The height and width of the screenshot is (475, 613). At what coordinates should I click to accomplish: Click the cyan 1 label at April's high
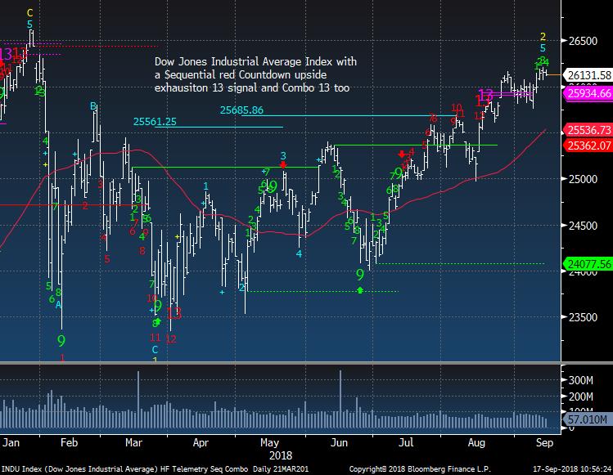point(206,186)
